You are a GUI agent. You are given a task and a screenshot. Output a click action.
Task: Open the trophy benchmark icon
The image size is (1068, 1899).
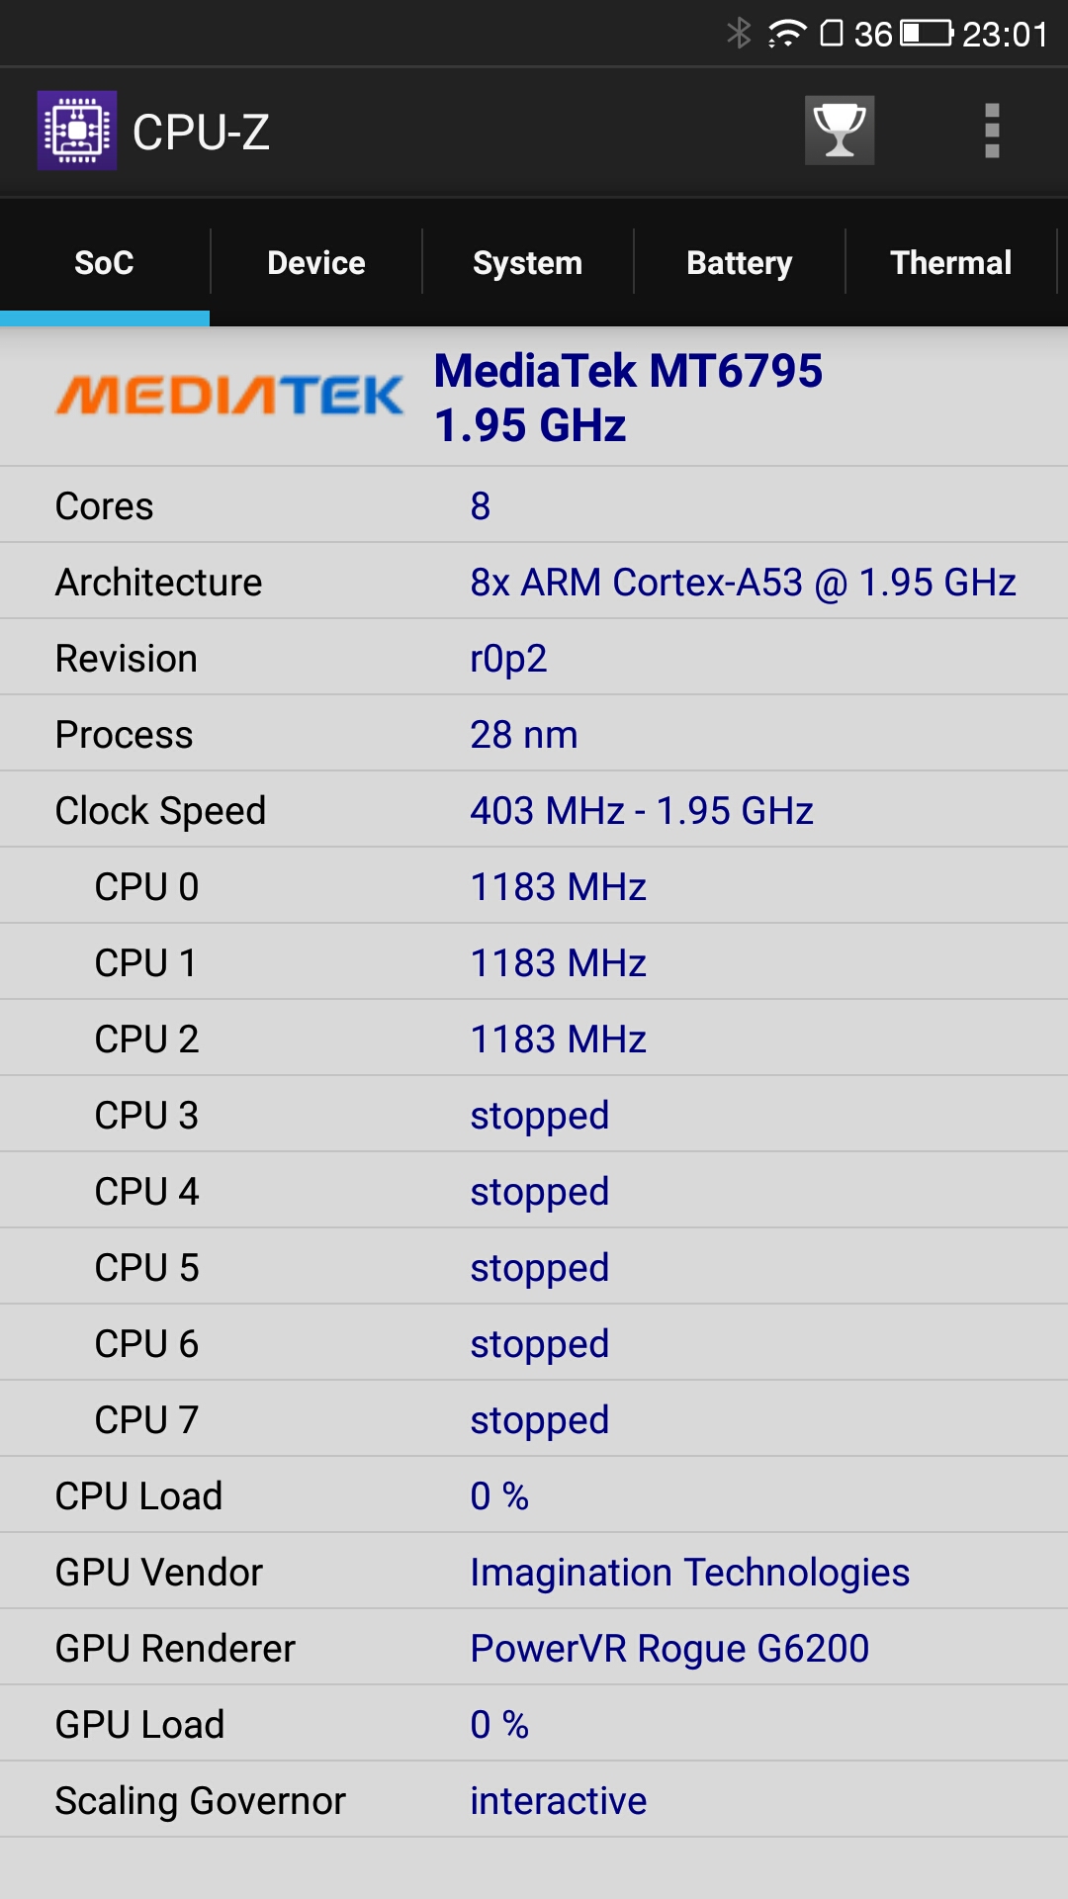coord(840,131)
